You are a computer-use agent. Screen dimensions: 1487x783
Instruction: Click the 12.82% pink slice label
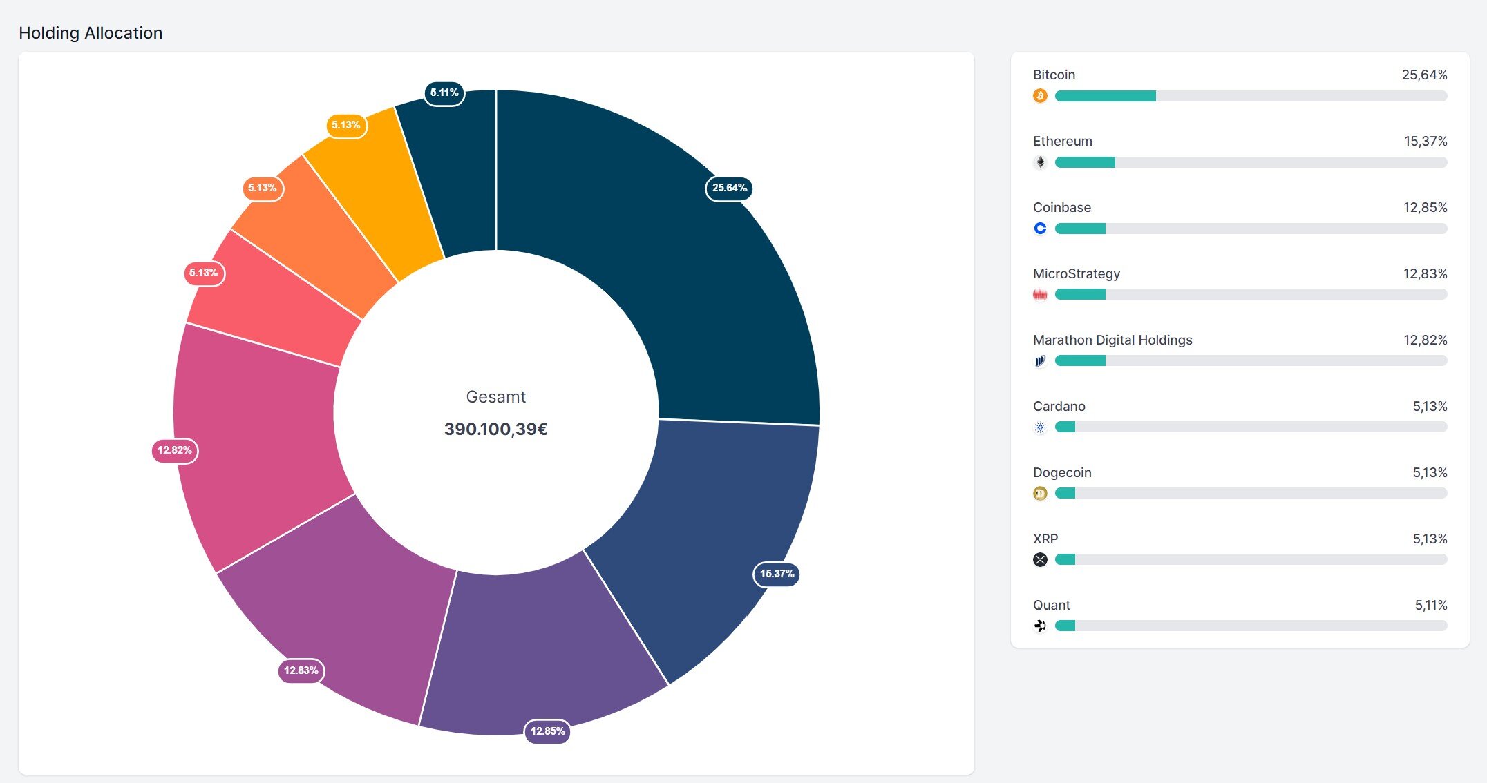pyautogui.click(x=175, y=450)
